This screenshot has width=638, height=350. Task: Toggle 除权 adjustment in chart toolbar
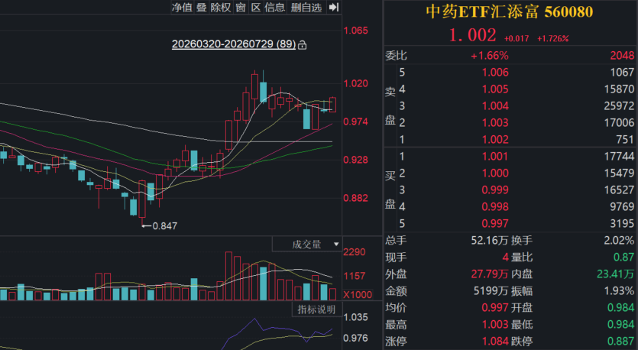[x=221, y=8]
